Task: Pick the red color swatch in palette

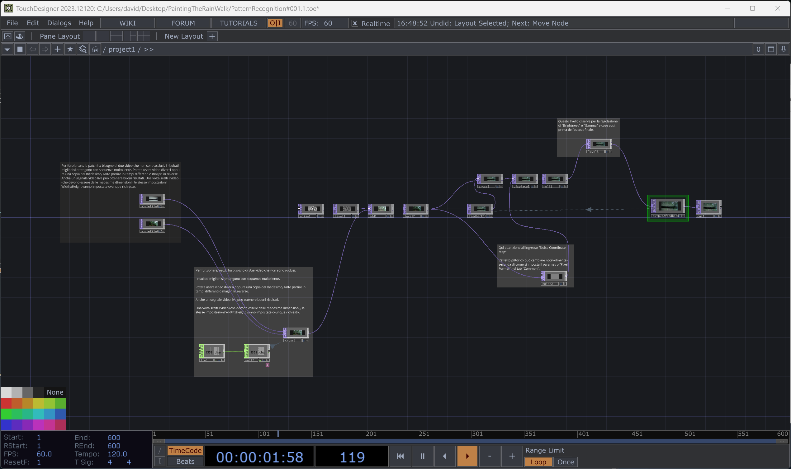Action: [6, 403]
